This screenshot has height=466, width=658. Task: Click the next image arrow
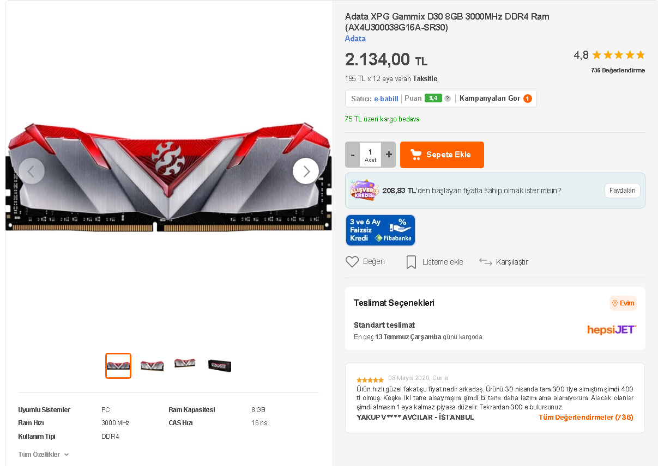[306, 171]
